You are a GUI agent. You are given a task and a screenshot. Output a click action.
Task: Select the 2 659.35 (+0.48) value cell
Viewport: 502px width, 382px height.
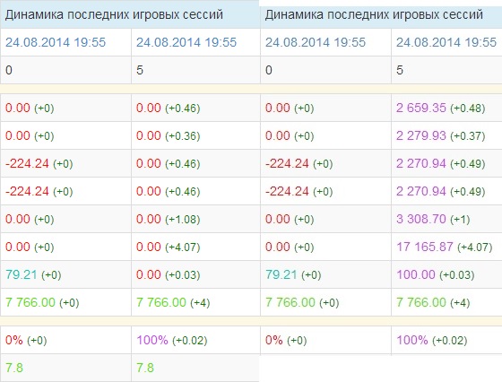(x=446, y=108)
